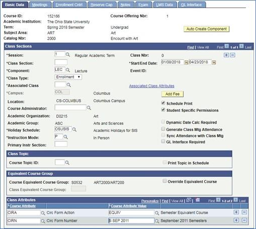Image resolution: width=256 pixels, height=229 pixels.
Task: Click the Add Fee button
Action: coord(173,94)
